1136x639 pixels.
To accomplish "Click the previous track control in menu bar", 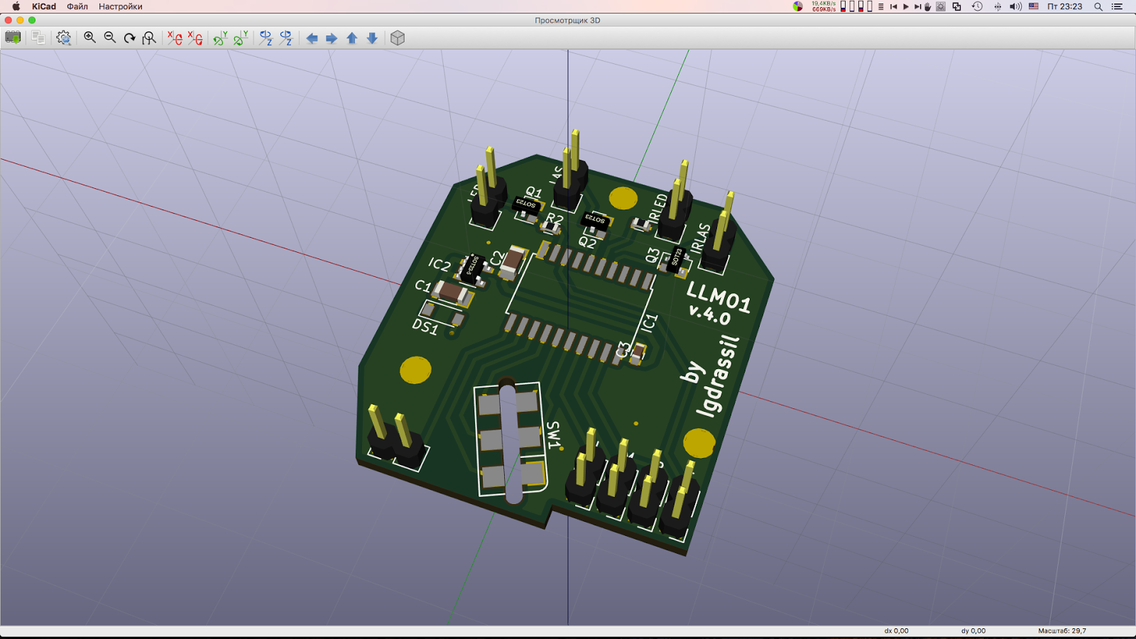I will (893, 6).
